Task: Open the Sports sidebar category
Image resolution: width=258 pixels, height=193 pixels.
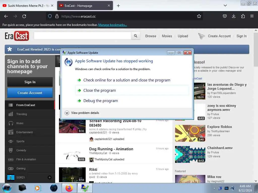Action: tap(30, 141)
